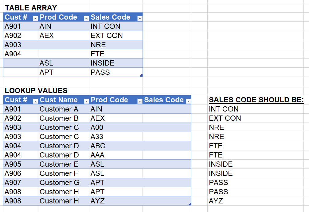Select Customer H in the AYZ row
Viewport: 309px width, 212px height.
pos(64,201)
